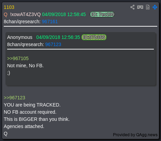Click the ID:97b366 badge
The width and height of the screenshot is (161, 141).
click(x=94, y=37)
